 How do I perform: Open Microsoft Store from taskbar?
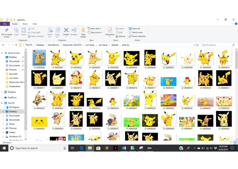(98, 148)
